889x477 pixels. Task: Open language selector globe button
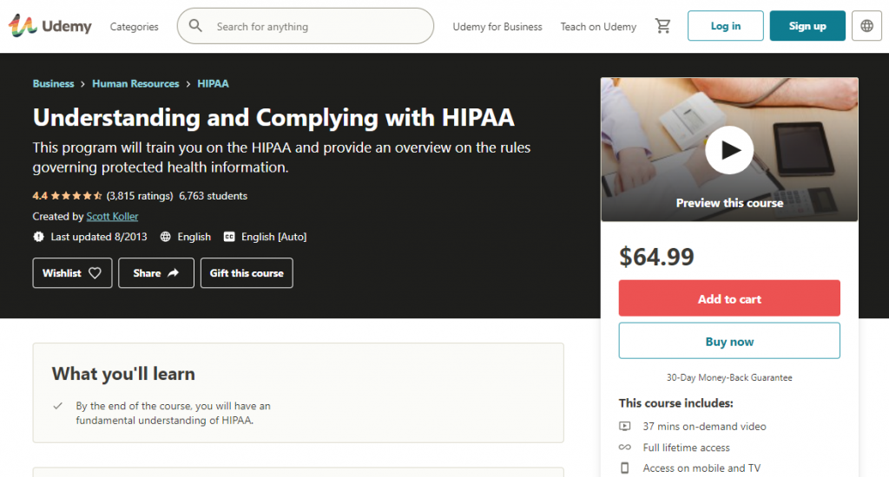[866, 26]
